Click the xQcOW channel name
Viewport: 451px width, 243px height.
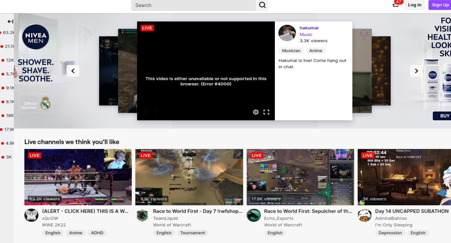point(50,218)
